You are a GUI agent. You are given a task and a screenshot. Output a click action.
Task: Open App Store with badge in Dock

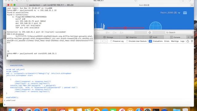[139, 110]
